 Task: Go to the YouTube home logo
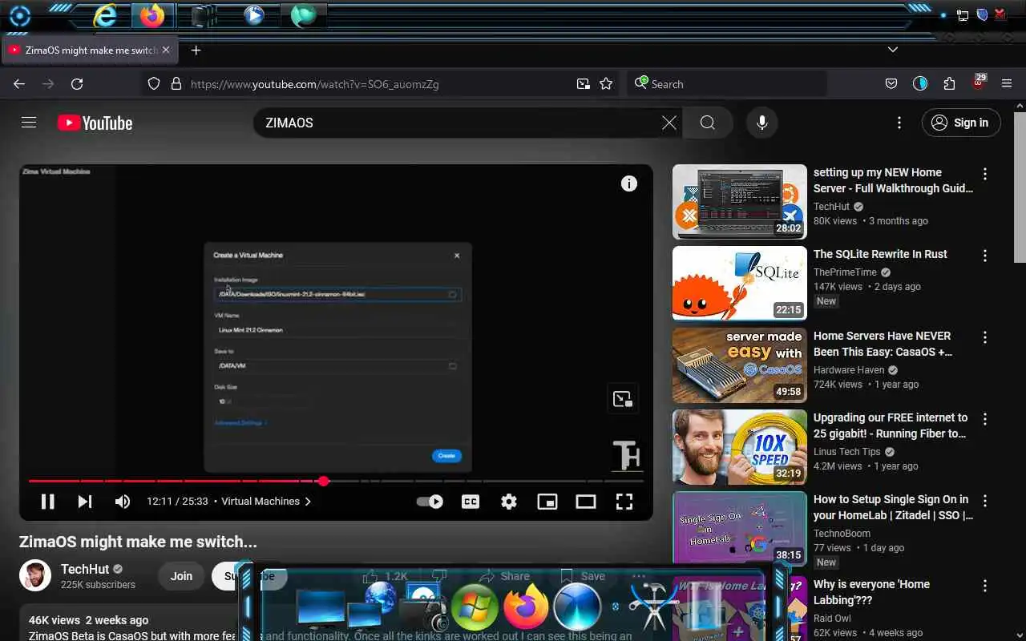[x=95, y=123]
